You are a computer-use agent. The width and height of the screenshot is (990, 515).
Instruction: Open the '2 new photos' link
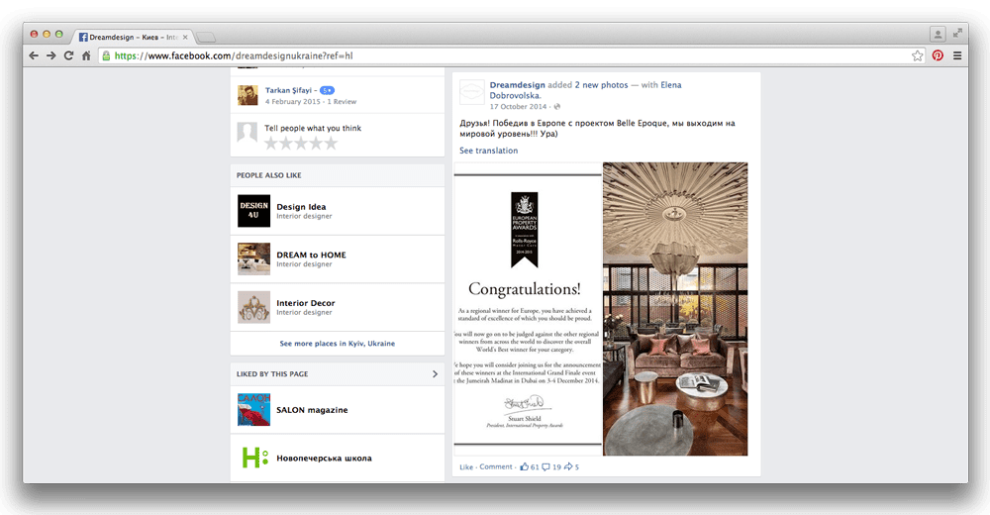(601, 84)
